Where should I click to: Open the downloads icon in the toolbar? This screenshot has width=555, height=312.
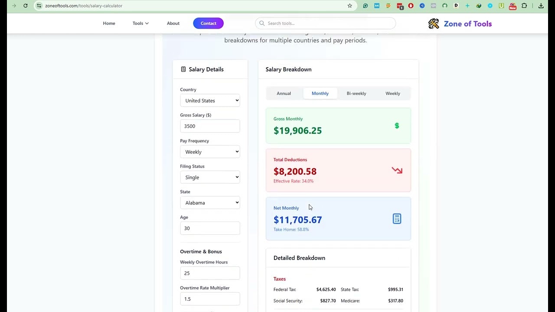point(541,6)
